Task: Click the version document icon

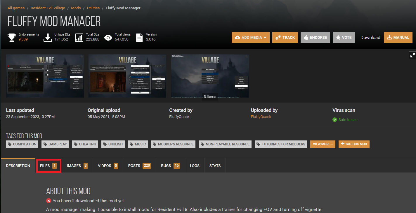Action: [x=140, y=37]
